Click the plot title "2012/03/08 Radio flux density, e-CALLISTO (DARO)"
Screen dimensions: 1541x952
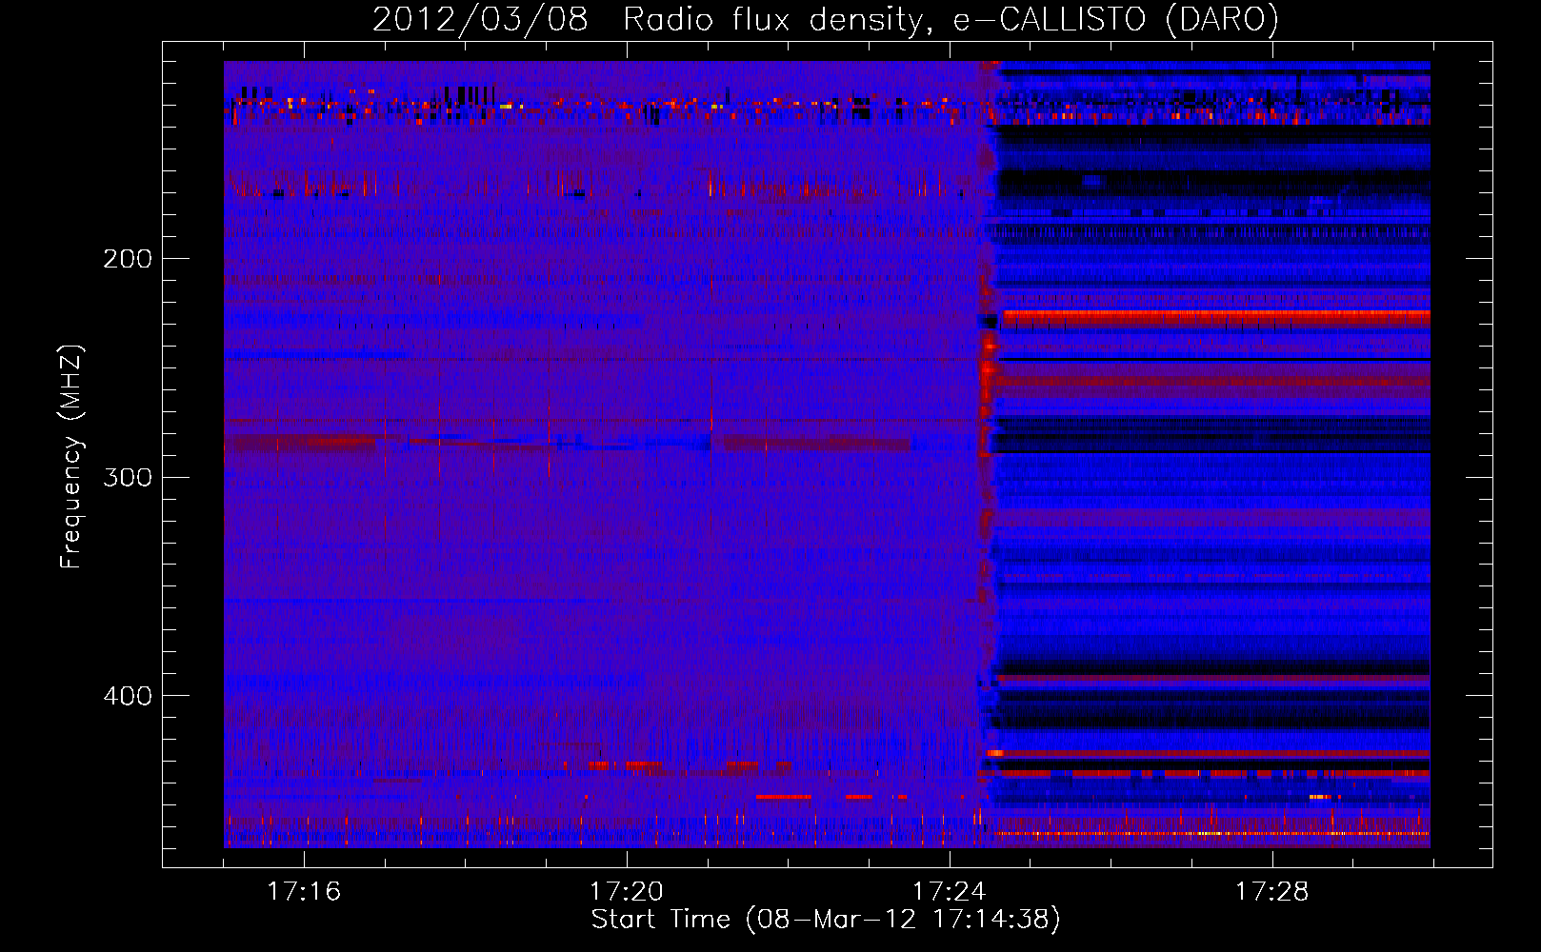click(826, 19)
